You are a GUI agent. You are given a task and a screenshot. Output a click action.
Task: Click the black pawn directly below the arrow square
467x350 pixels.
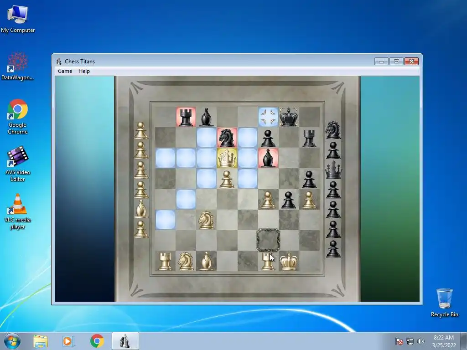coord(268,139)
